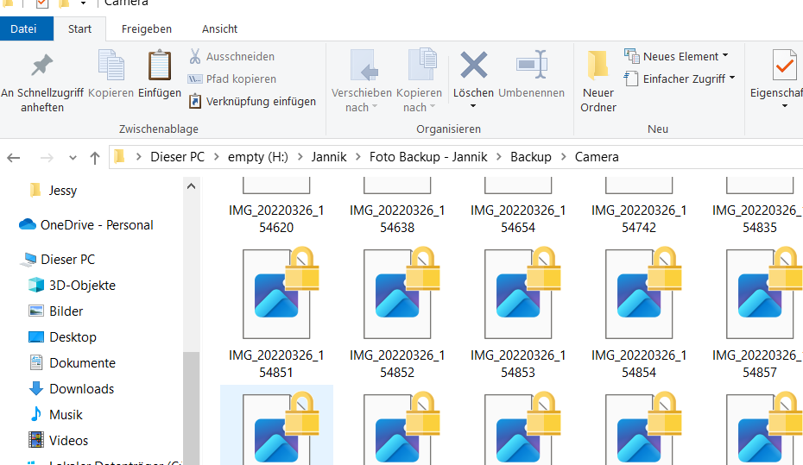Viewport: 803px width, 465px height.
Task: Open 3D-Objekte in navigation pane
Action: (x=72, y=285)
